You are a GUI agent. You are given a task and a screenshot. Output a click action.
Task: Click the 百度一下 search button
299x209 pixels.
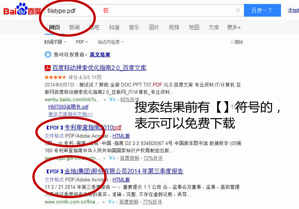tap(262, 10)
